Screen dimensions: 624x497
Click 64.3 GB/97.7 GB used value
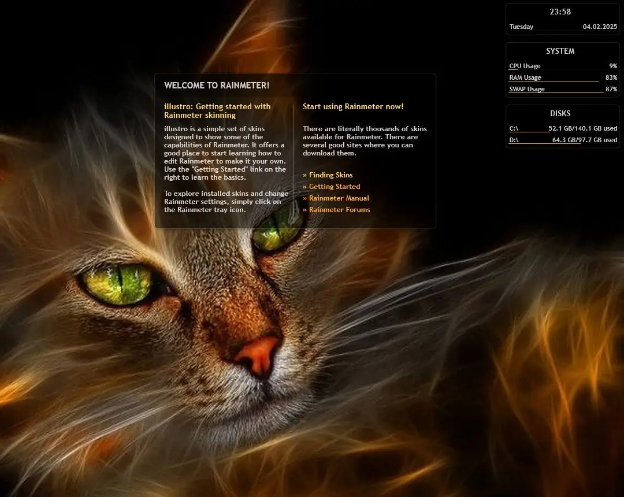pos(585,140)
